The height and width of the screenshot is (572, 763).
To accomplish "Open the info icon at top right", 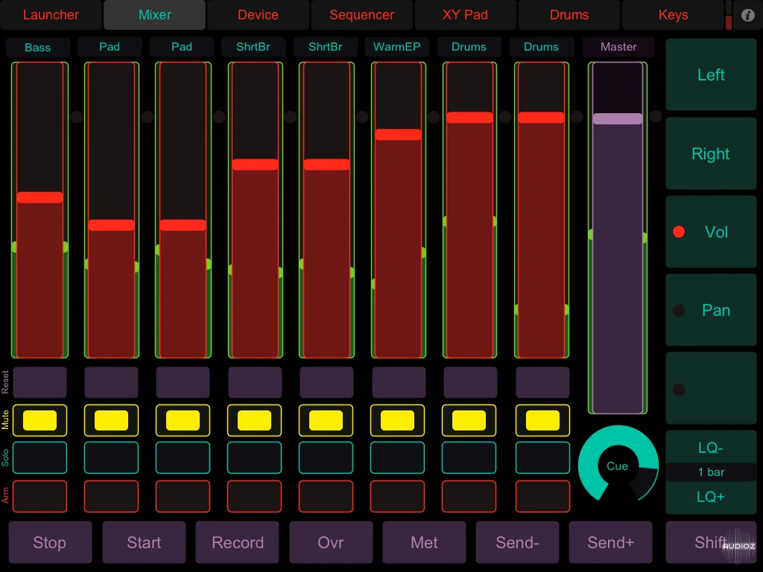I will click(748, 15).
